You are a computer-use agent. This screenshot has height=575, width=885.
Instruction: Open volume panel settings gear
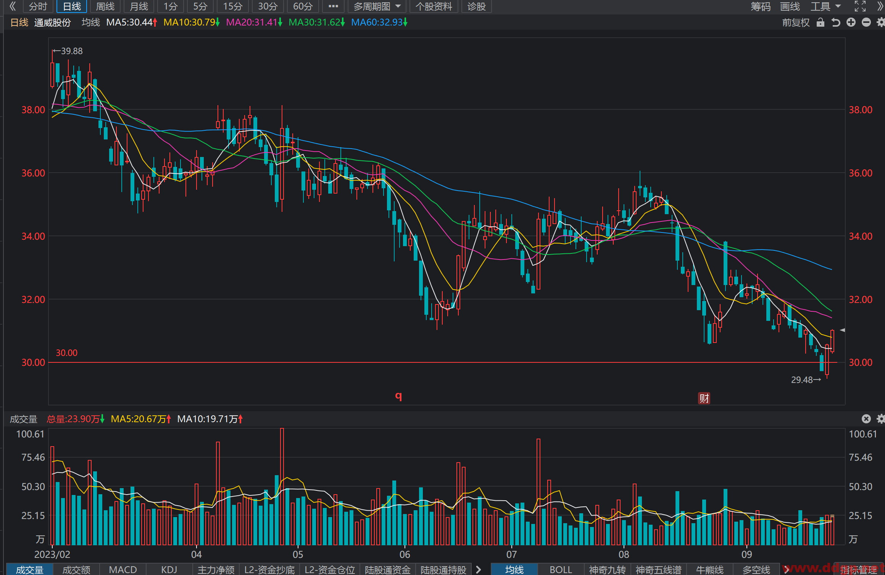tap(881, 419)
